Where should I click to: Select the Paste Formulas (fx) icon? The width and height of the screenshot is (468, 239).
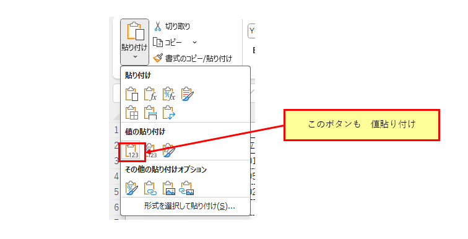(x=150, y=95)
